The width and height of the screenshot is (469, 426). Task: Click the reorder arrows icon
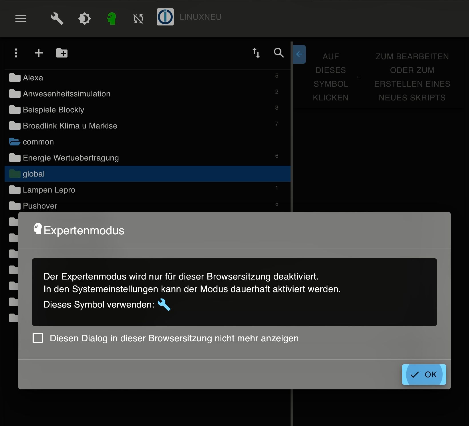tap(256, 53)
